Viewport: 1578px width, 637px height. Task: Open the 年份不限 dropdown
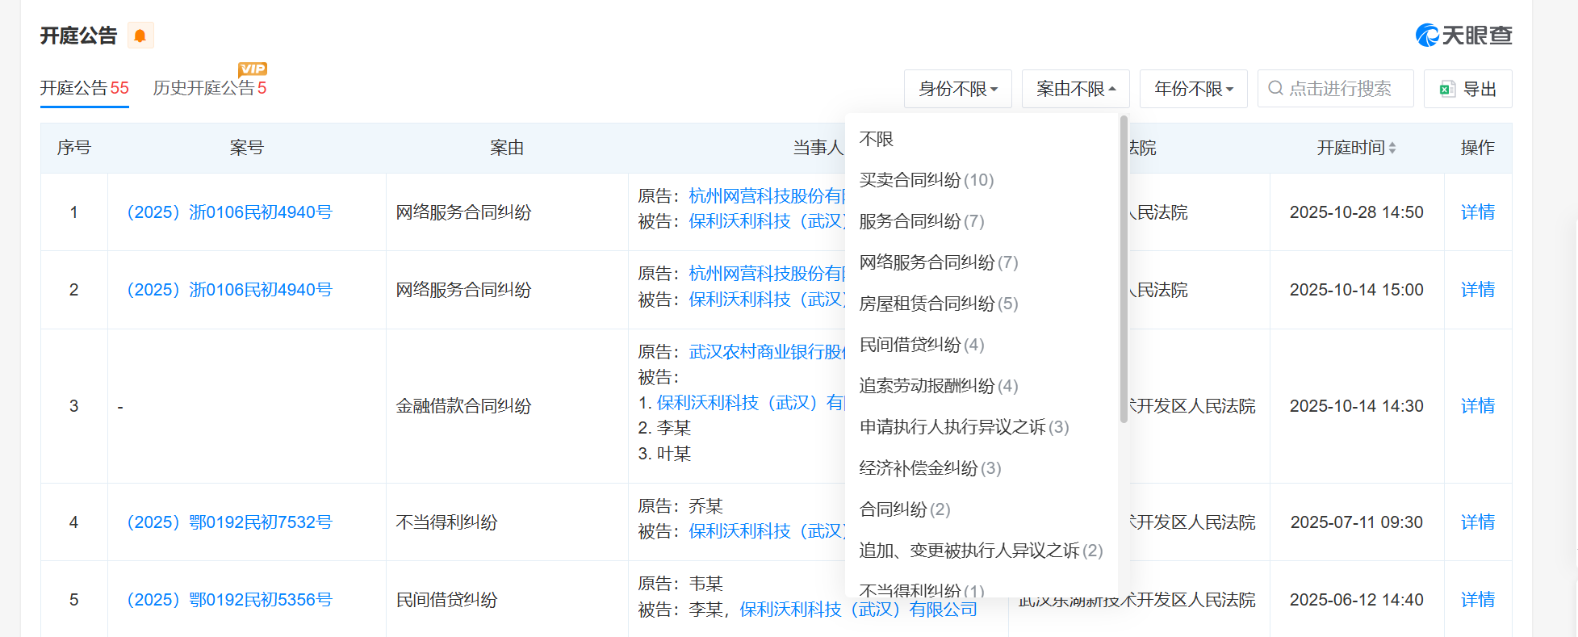1193,89
